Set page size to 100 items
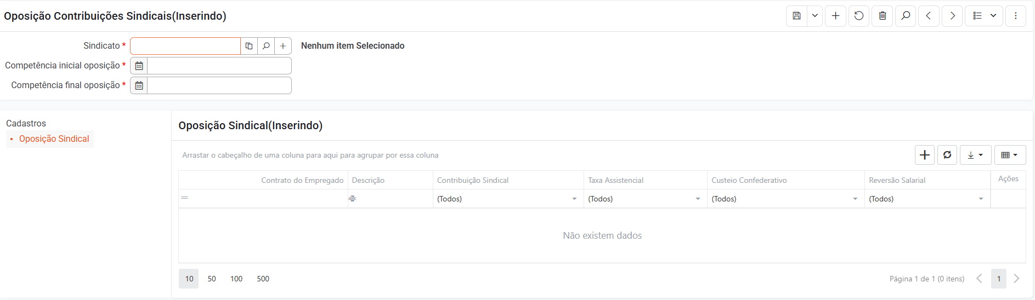This screenshot has height=300, width=1035. click(x=236, y=279)
